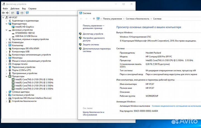Click the shield icon beside Диспетчер устройств link
Image resolution: width=201 pixels, height=128 pixels.
click(x=80, y=34)
